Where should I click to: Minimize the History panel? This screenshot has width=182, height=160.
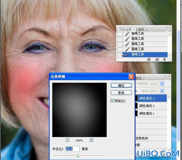point(167,27)
